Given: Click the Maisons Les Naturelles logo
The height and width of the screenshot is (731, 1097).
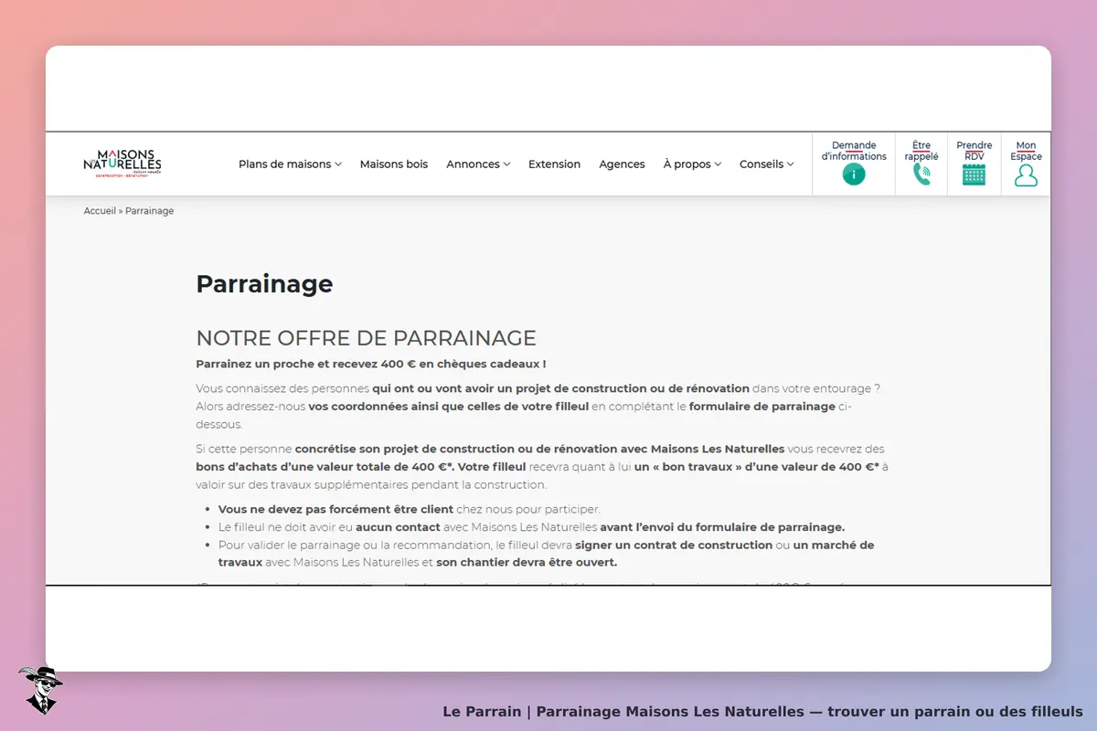Looking at the screenshot, I should pos(122,164).
